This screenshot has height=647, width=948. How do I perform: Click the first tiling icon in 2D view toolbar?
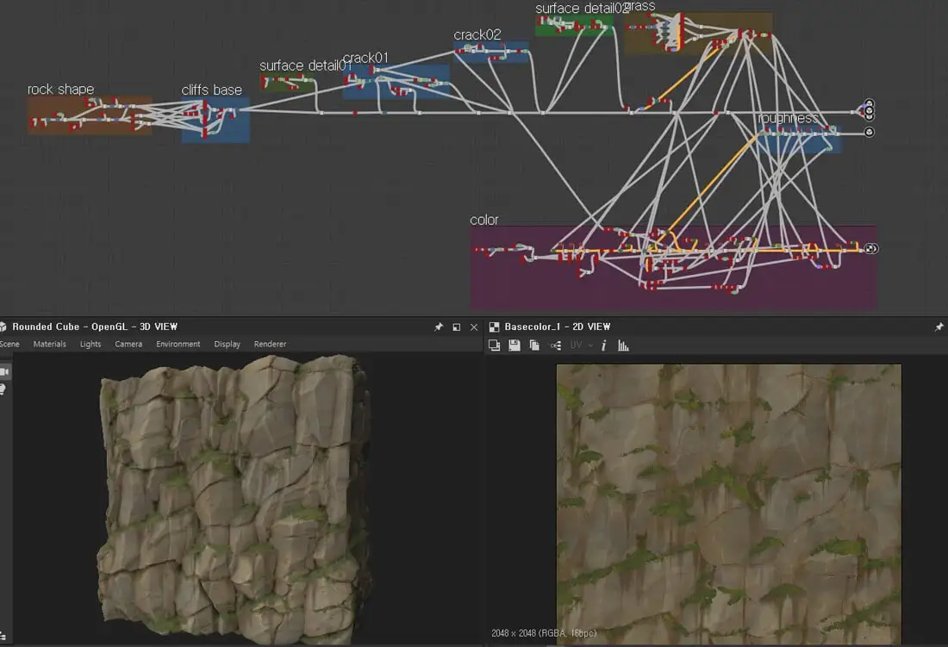[x=495, y=345]
